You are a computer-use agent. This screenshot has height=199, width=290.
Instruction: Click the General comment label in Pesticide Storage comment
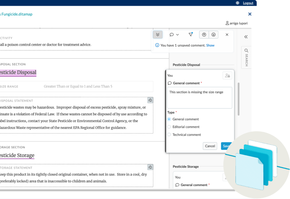point(194,185)
